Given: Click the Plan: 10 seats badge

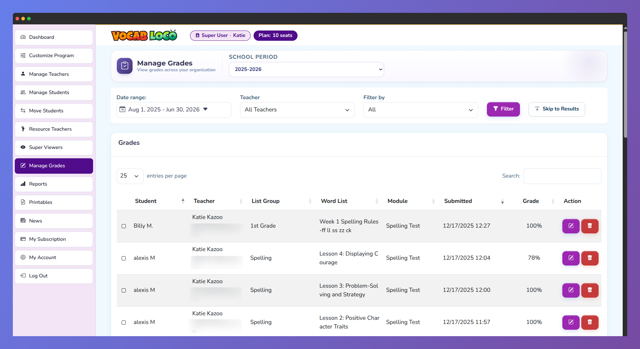Looking at the screenshot, I should point(275,35).
